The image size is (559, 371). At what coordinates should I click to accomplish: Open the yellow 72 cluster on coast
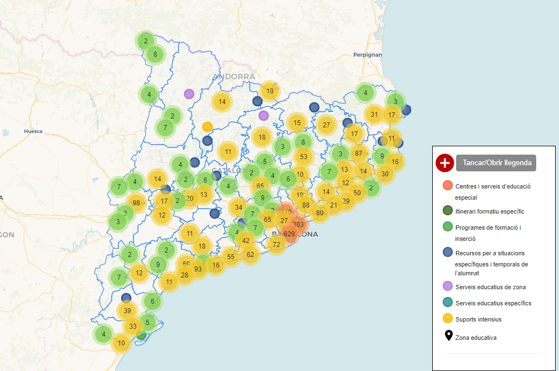(276, 244)
